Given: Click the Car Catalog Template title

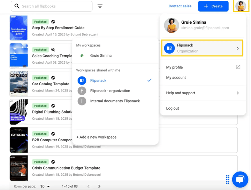Looking at the screenshot, I should pyautogui.click(x=51, y=84).
